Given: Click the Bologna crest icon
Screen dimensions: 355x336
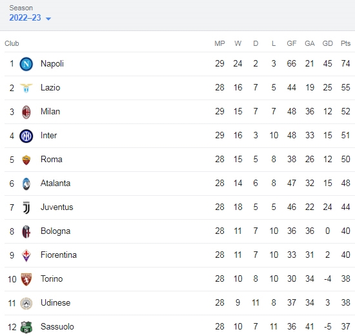Looking at the screenshot, I should click(x=26, y=231).
